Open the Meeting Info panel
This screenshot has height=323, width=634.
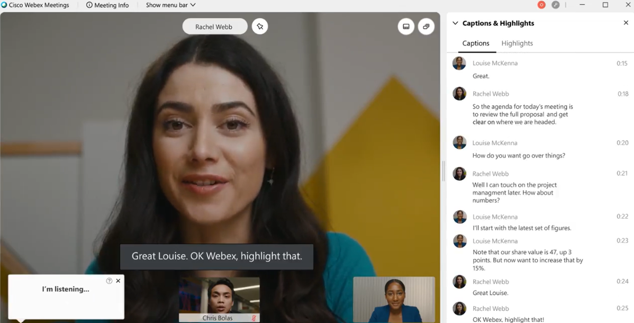(x=107, y=5)
